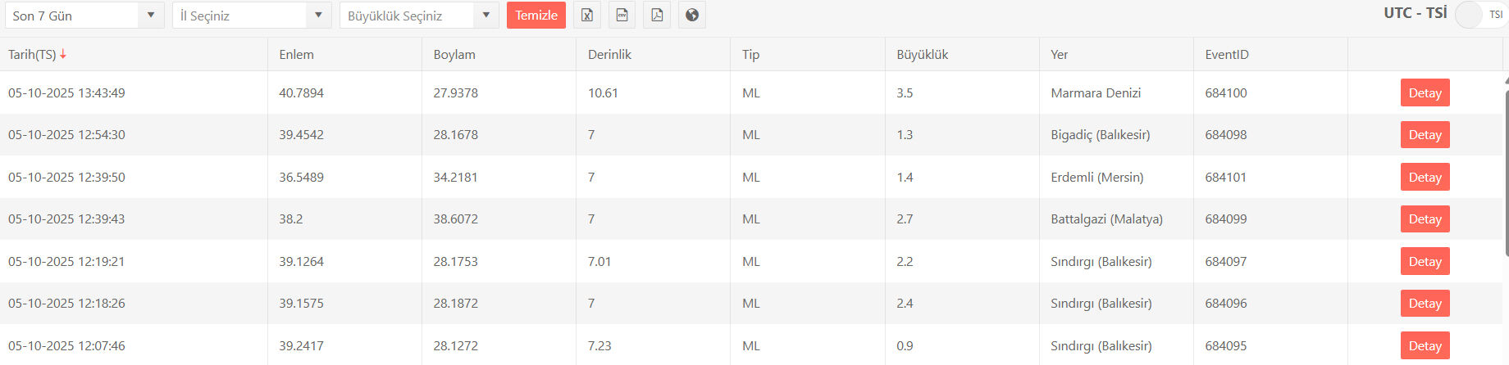Click Detay for event 684095
The image size is (1509, 365).
tap(1425, 345)
